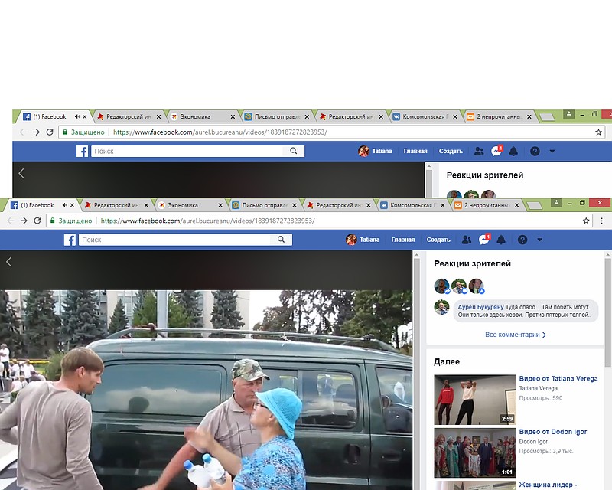Bookmark the page with the front window's star
This screenshot has height=490, width=612.
pyautogui.click(x=586, y=220)
